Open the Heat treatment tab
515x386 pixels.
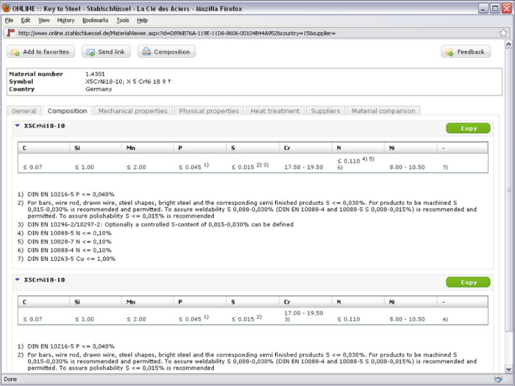[x=275, y=111]
